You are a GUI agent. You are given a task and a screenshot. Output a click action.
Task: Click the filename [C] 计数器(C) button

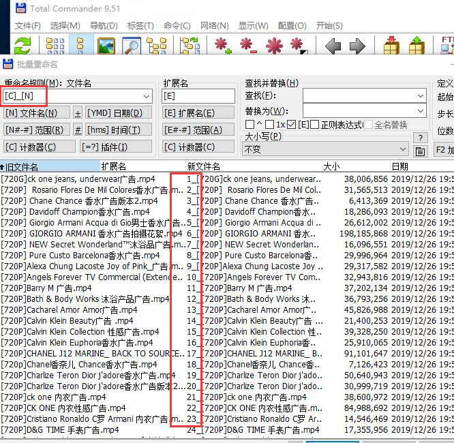click(x=39, y=147)
